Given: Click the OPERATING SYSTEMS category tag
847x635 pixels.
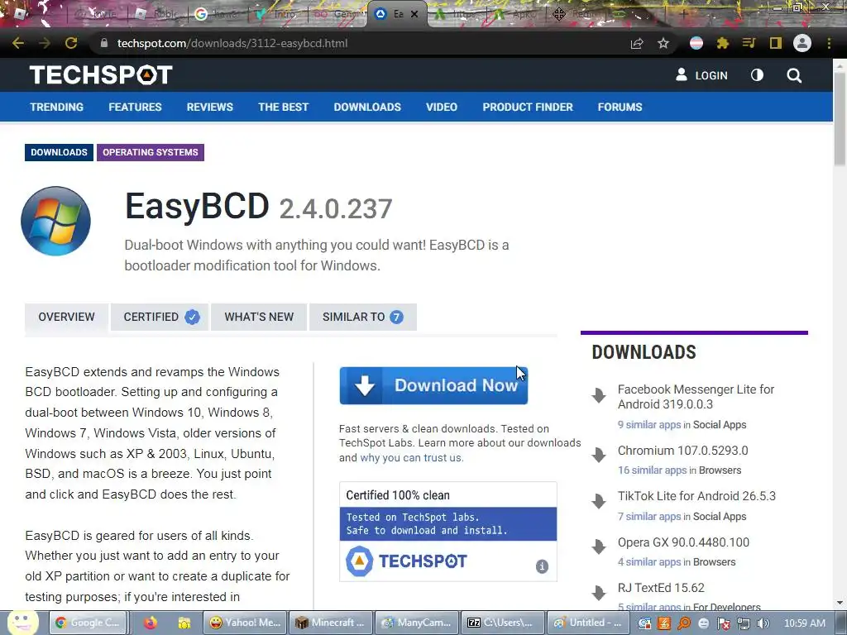Looking at the screenshot, I should pyautogui.click(x=151, y=152).
